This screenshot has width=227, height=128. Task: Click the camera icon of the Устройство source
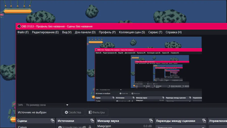60,127
